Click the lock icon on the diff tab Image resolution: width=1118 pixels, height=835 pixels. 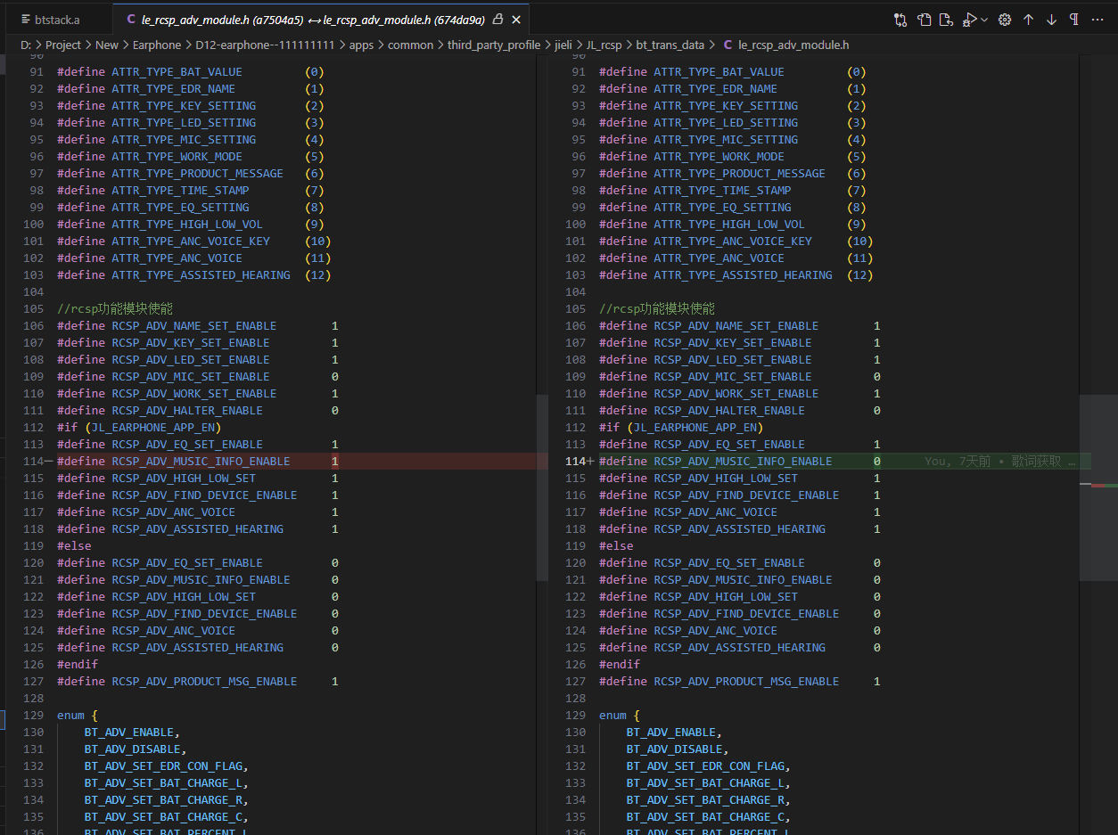coord(497,20)
